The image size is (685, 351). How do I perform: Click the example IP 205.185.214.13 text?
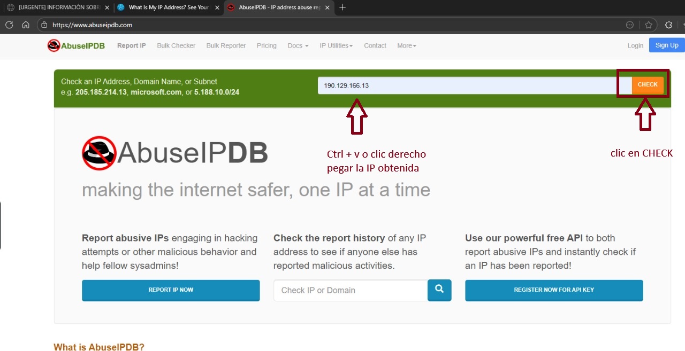pos(101,92)
